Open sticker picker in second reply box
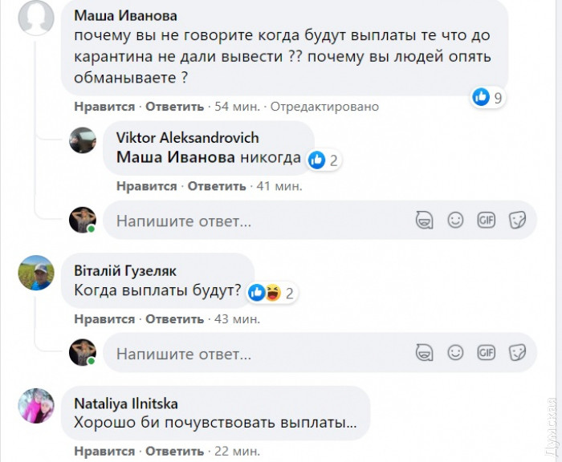The image size is (562, 462). tap(517, 353)
